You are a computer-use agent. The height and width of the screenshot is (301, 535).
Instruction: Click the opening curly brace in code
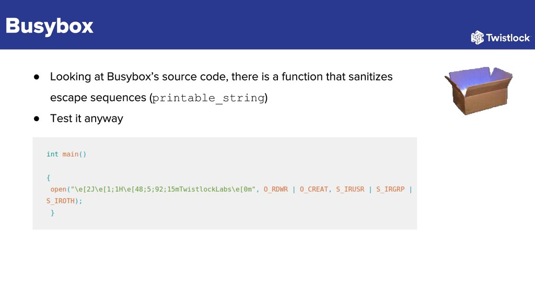[x=49, y=178]
